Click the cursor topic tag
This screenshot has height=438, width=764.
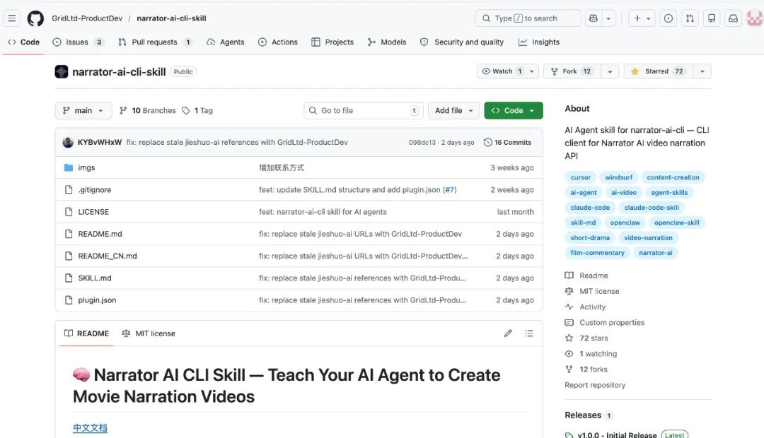click(x=580, y=177)
